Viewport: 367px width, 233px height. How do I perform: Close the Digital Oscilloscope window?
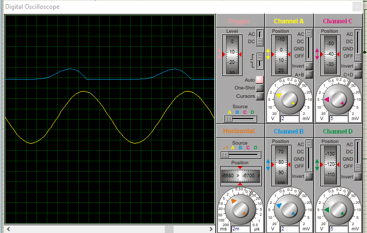point(357,7)
